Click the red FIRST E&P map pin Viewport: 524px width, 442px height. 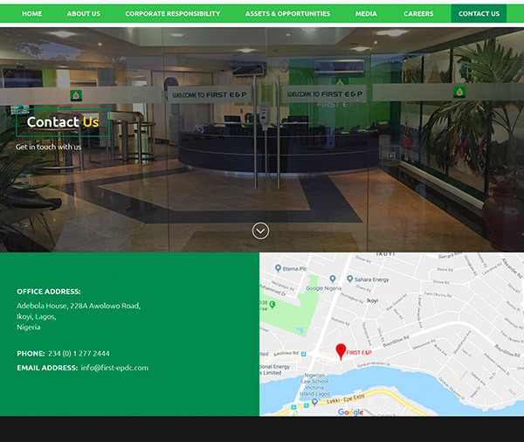(x=341, y=351)
